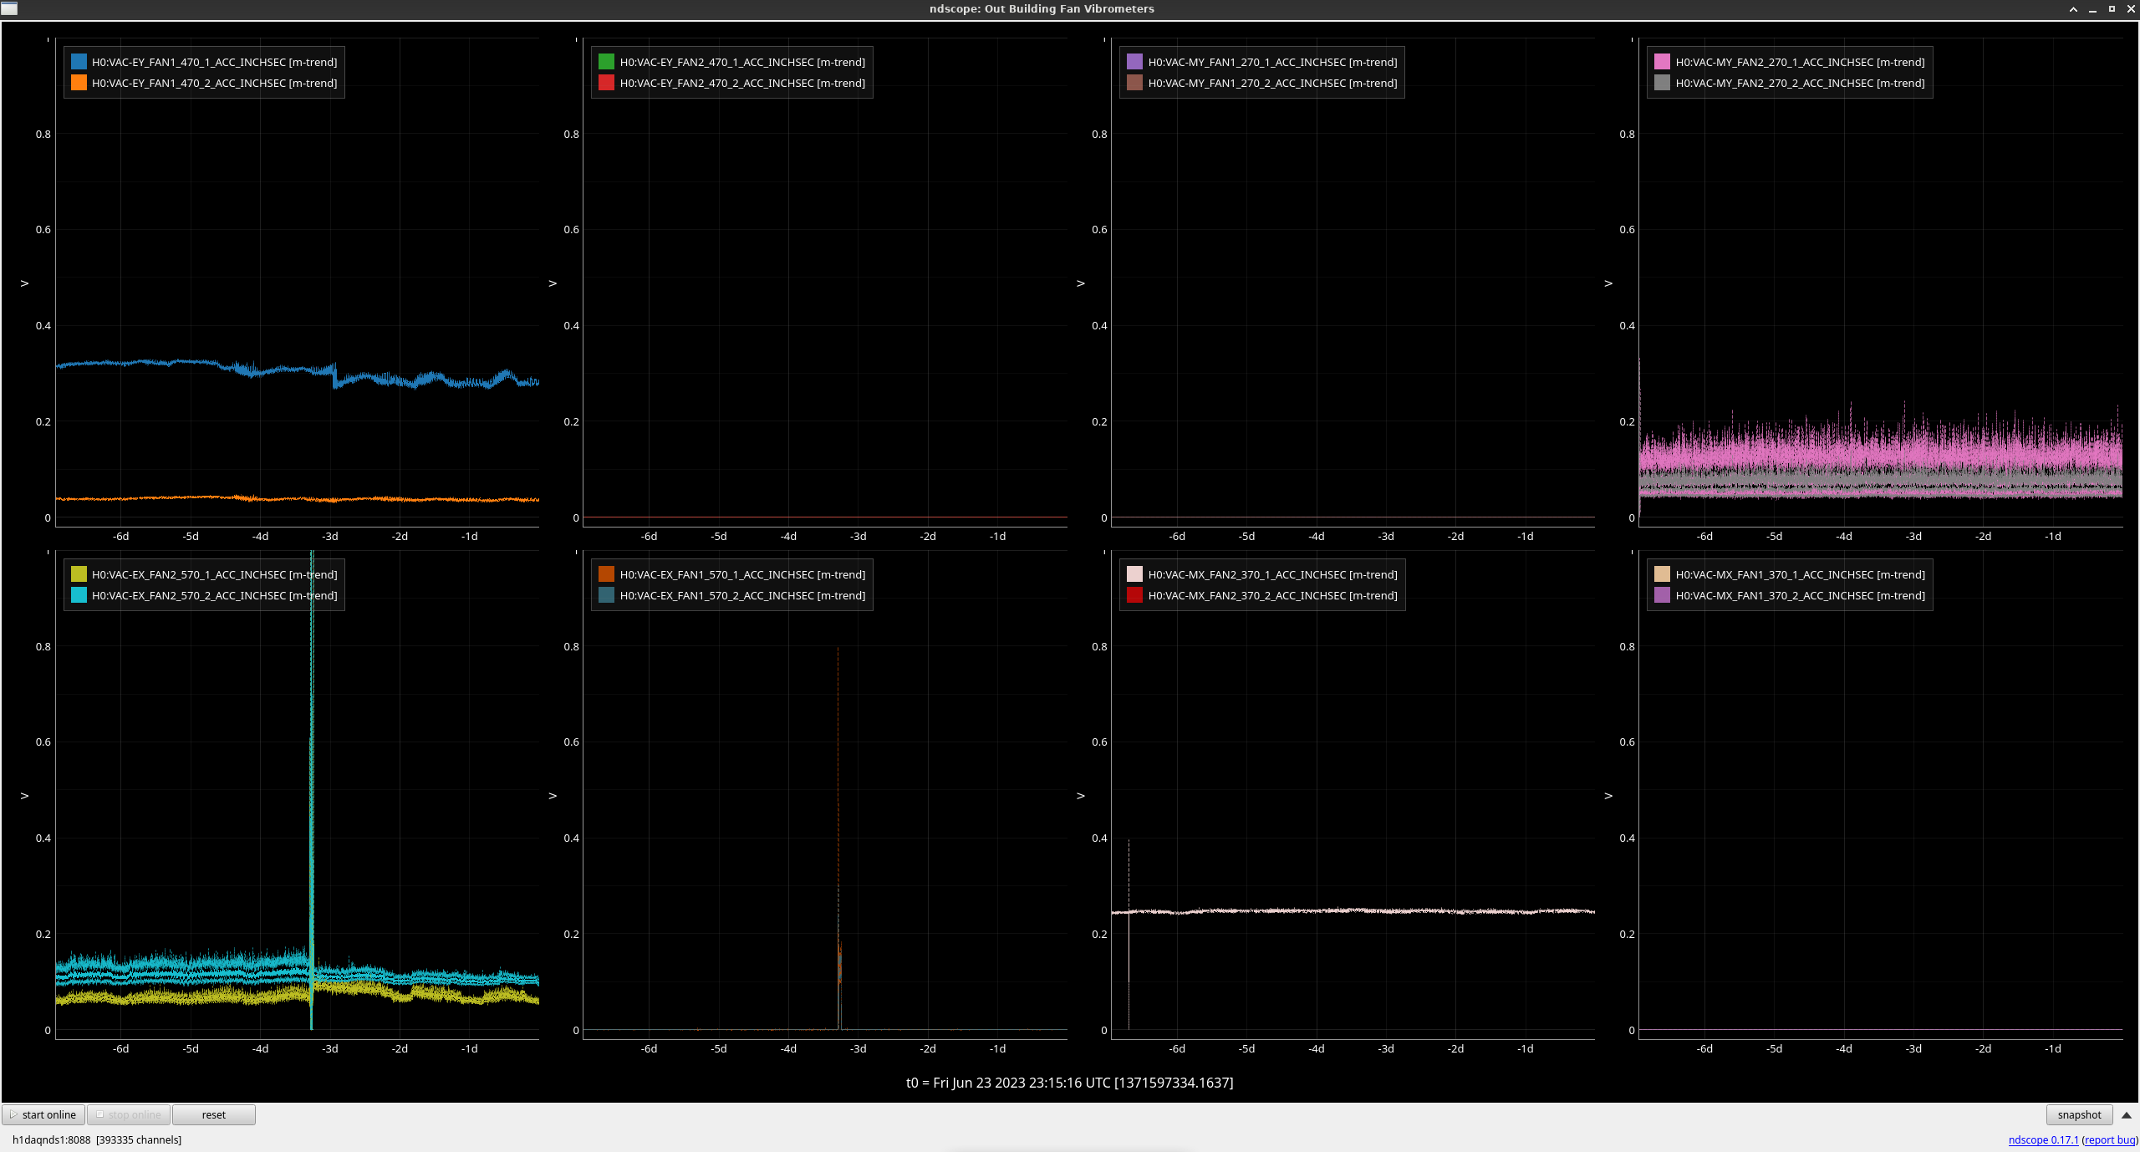Toggle the H0:VAC-MX_FAN1_370_2_ACC_INCHSEC legend entry

[1799, 595]
